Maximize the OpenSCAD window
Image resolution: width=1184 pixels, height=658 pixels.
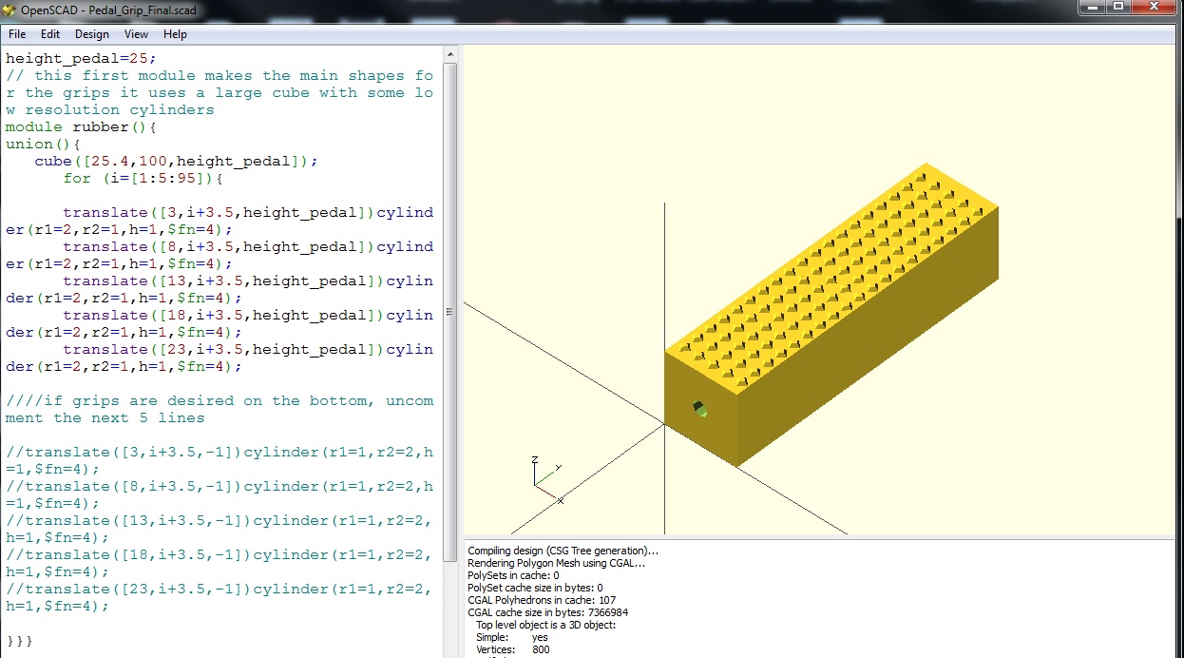click(x=1118, y=7)
